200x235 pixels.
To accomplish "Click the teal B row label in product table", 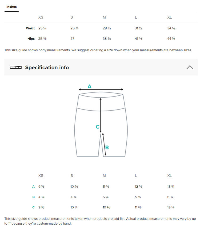I will point(34,197).
